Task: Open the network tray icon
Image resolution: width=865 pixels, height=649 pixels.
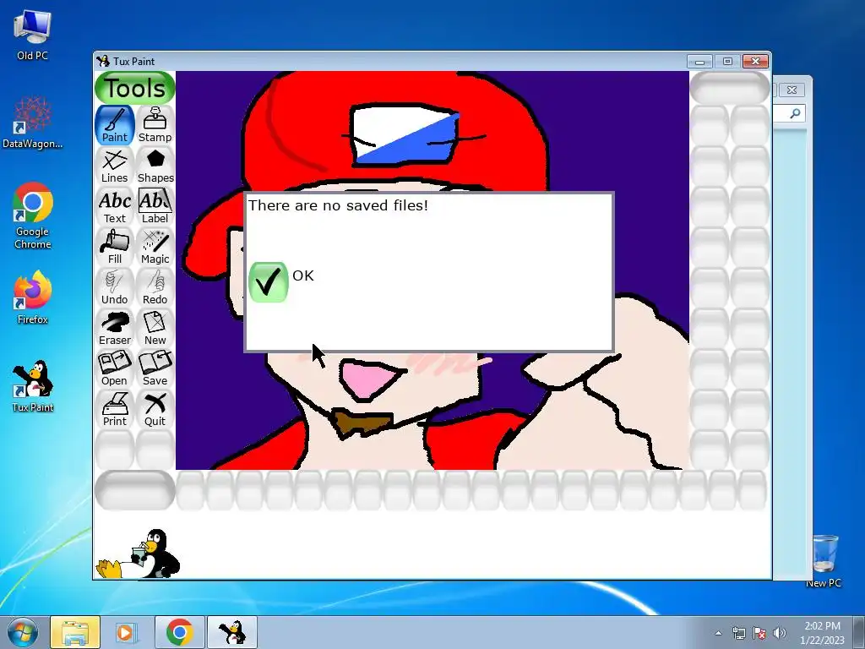Action: pos(738,633)
